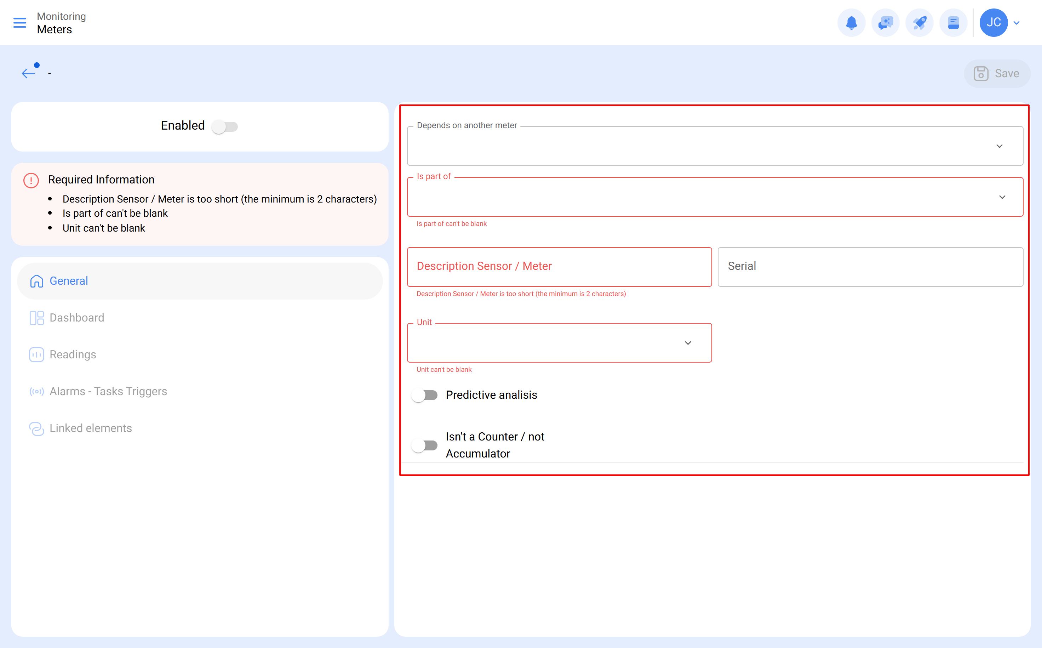Open the Is part of dropdown
This screenshot has width=1042, height=648.
(x=715, y=197)
